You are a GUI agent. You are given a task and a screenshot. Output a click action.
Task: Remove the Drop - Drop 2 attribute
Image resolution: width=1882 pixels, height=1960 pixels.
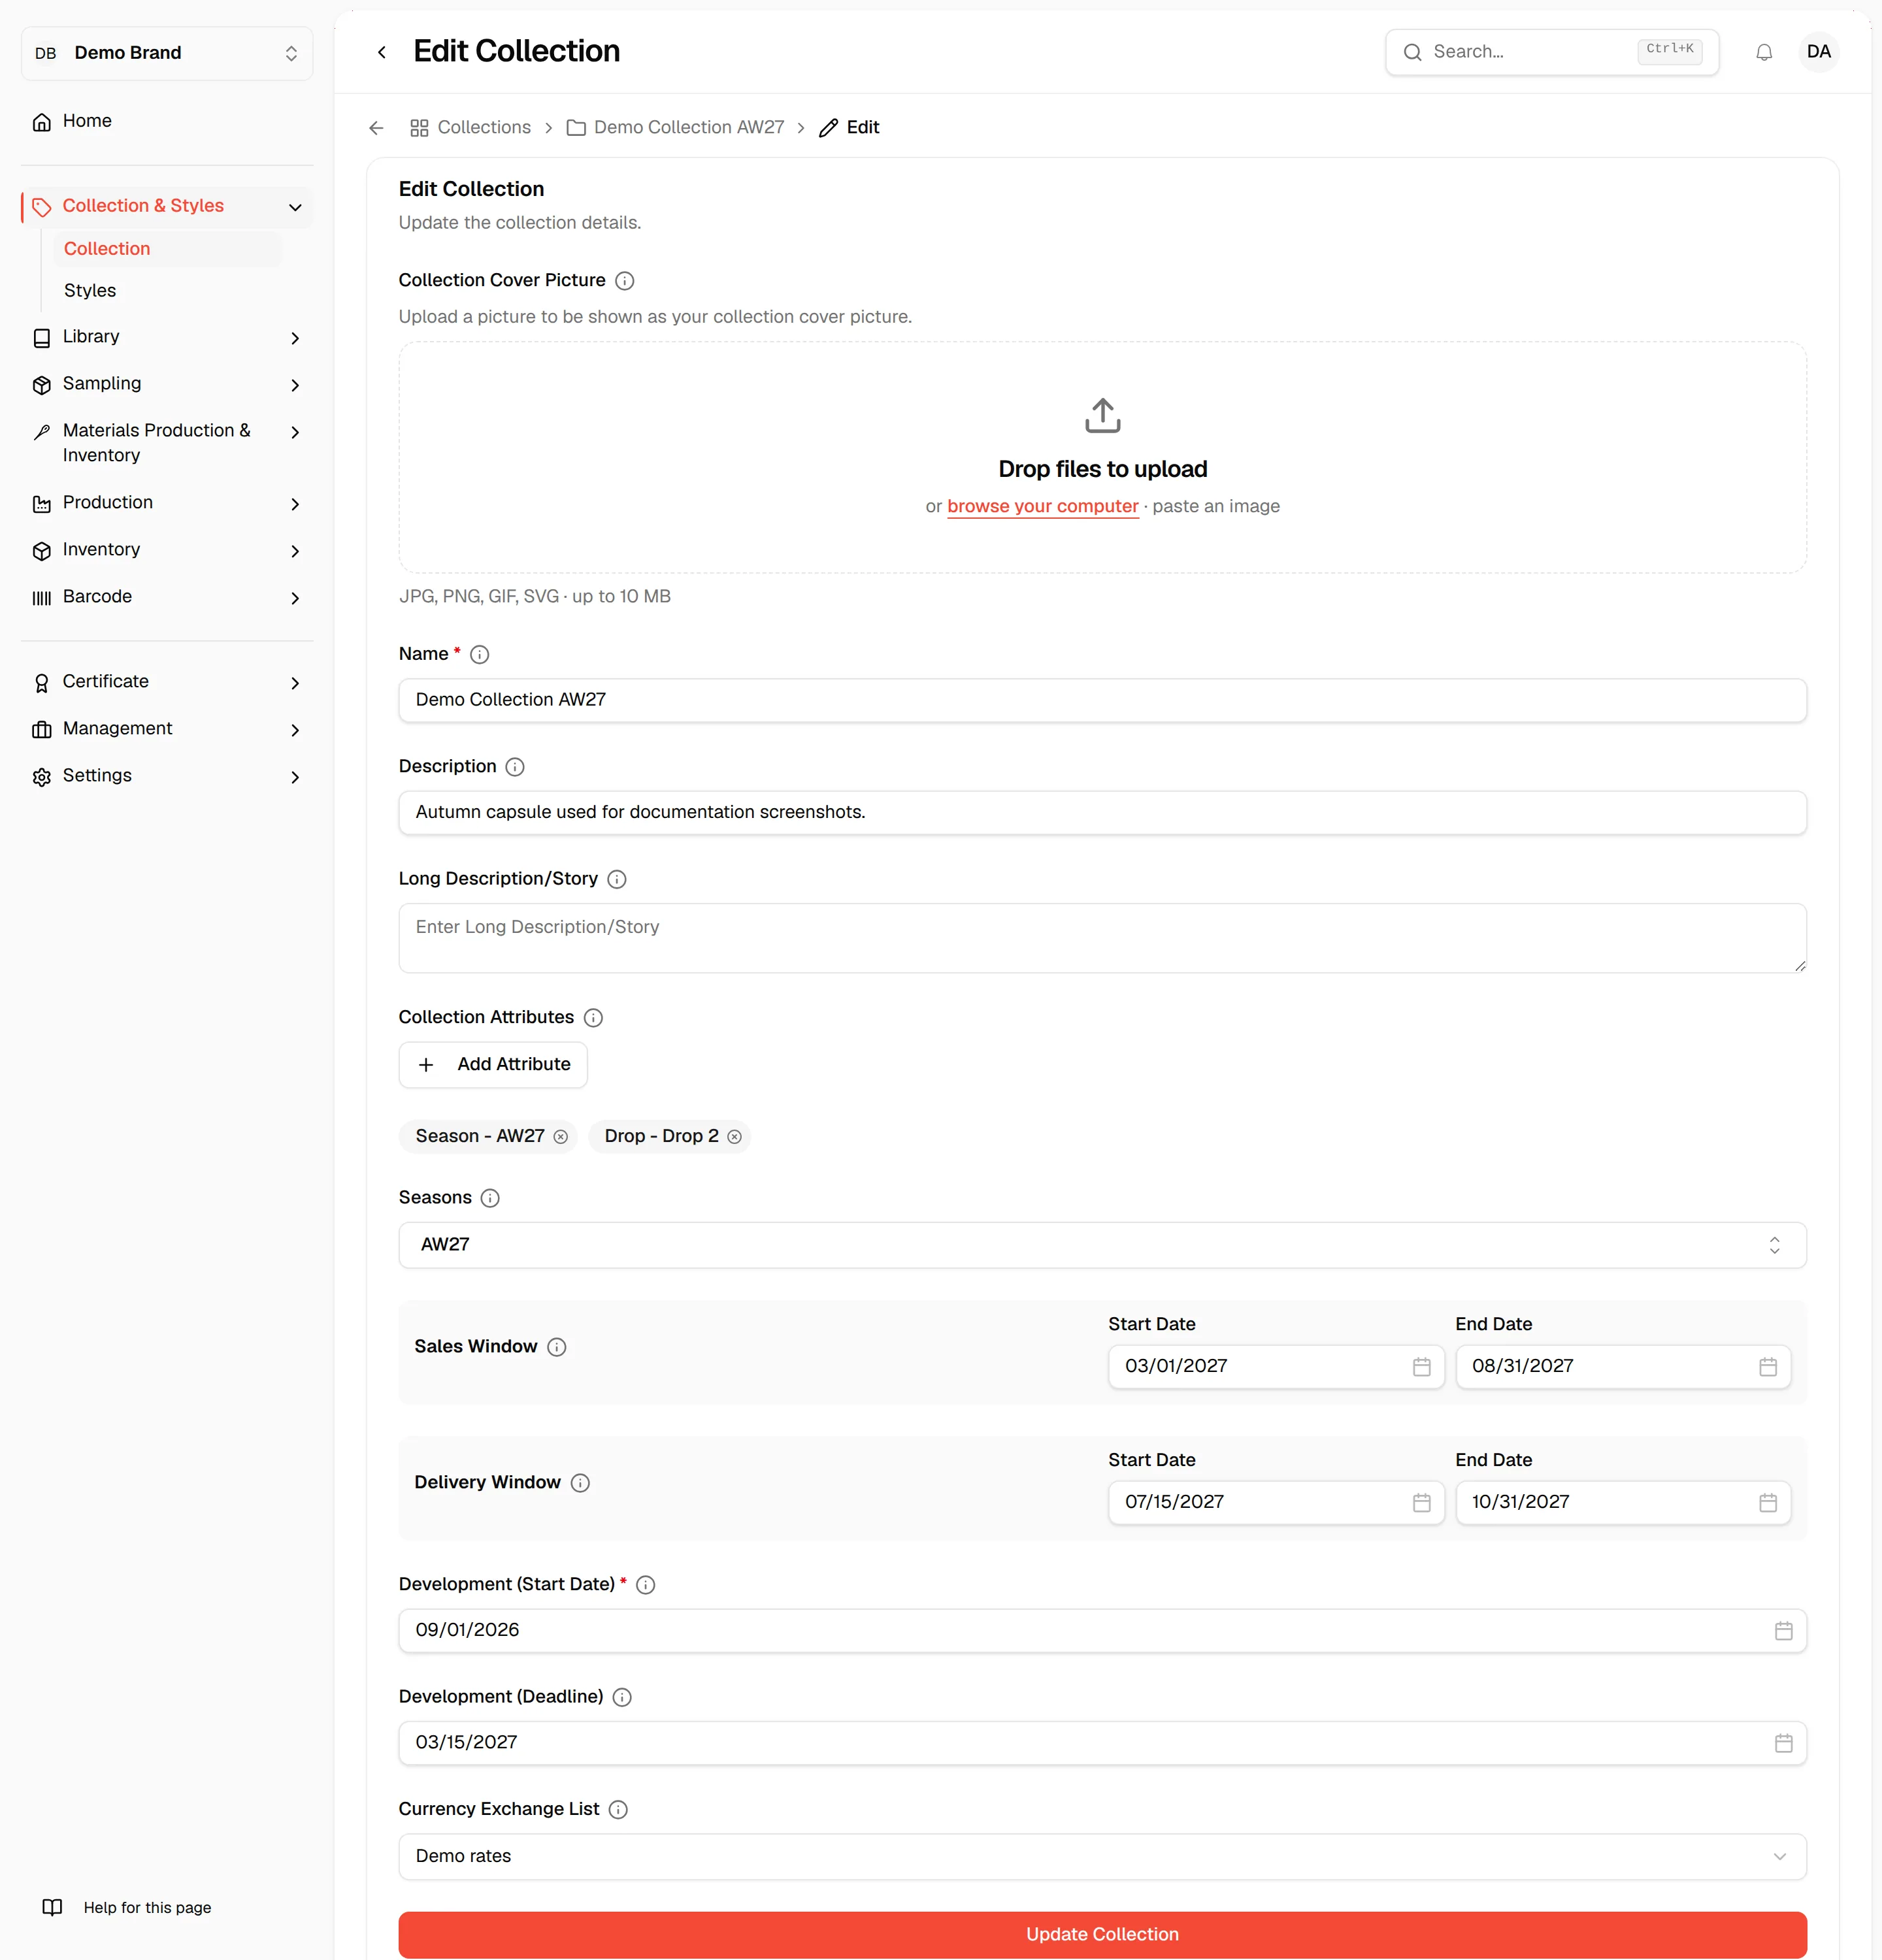(734, 1137)
